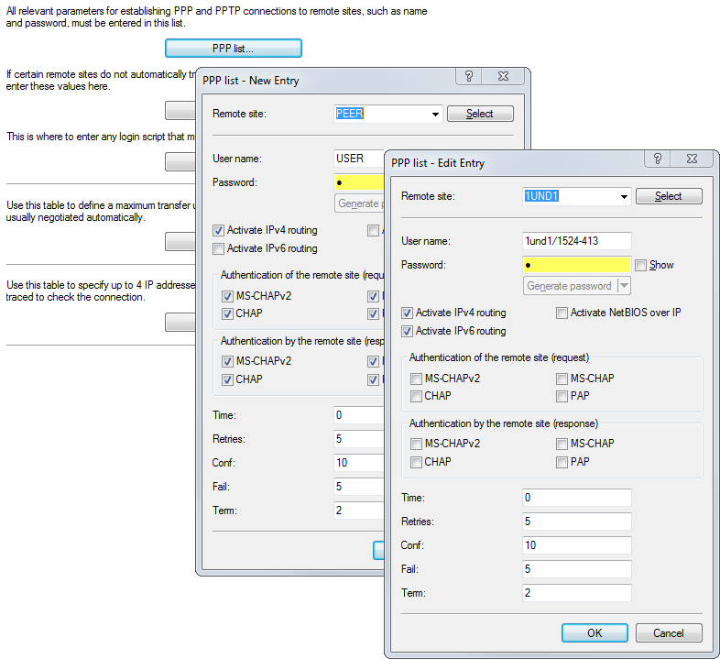Check MS-CHAP under authentication by remote site response
The image size is (720, 659).
point(562,444)
